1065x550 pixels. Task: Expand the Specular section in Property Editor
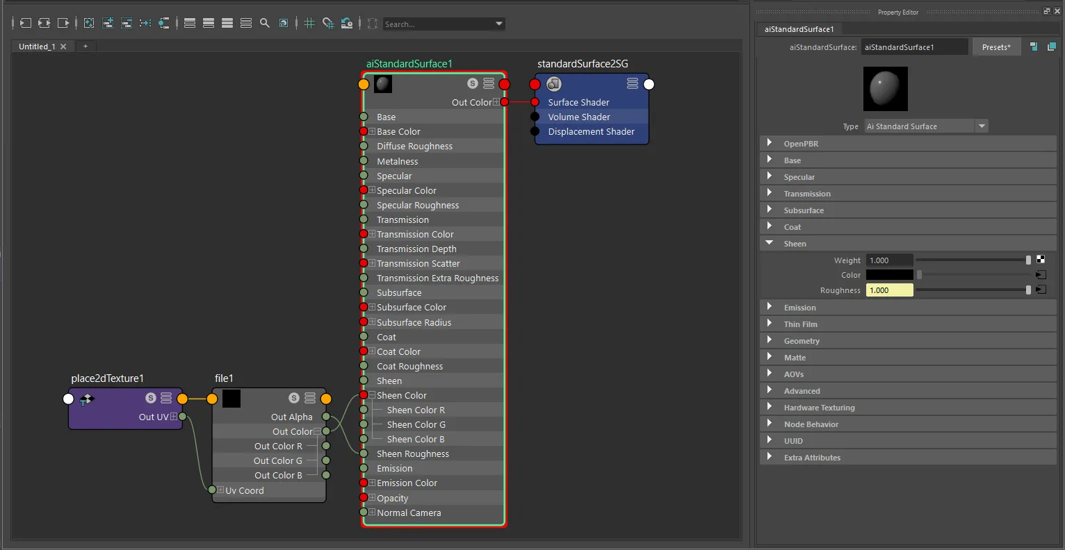pyautogui.click(x=908, y=176)
